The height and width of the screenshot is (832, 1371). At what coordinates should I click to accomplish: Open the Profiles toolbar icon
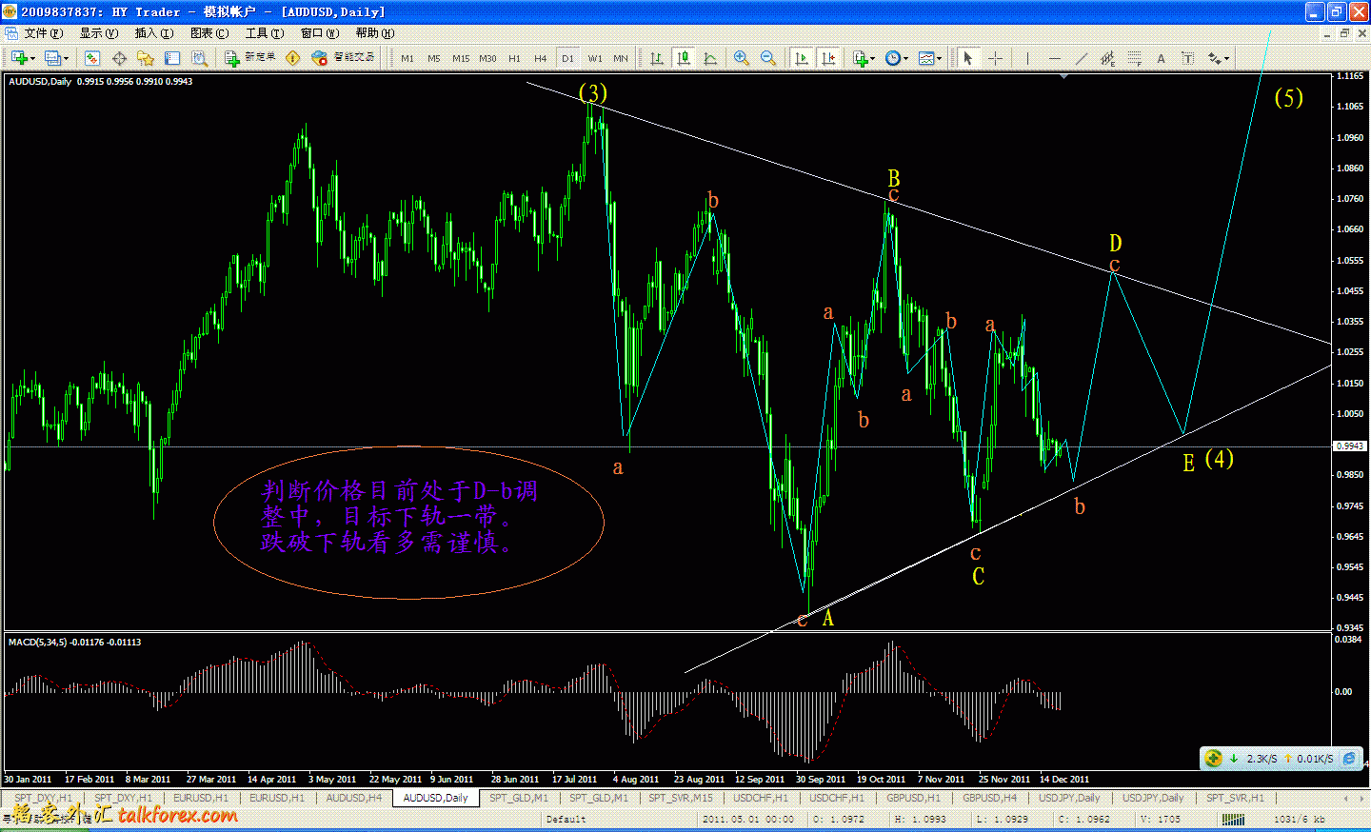[x=53, y=58]
